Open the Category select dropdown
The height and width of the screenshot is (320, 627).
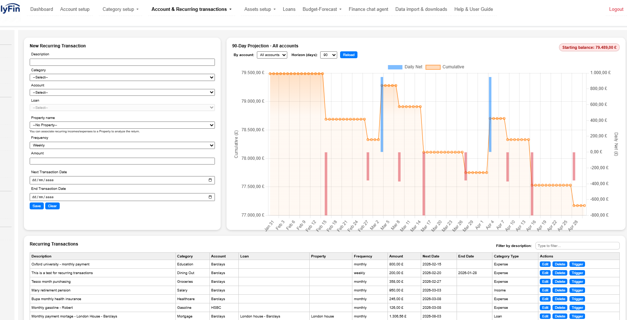pyautogui.click(x=122, y=77)
